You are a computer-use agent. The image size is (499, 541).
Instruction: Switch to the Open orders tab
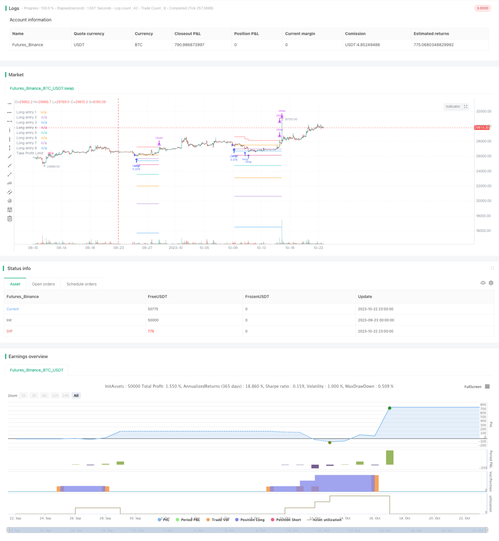tap(43, 284)
